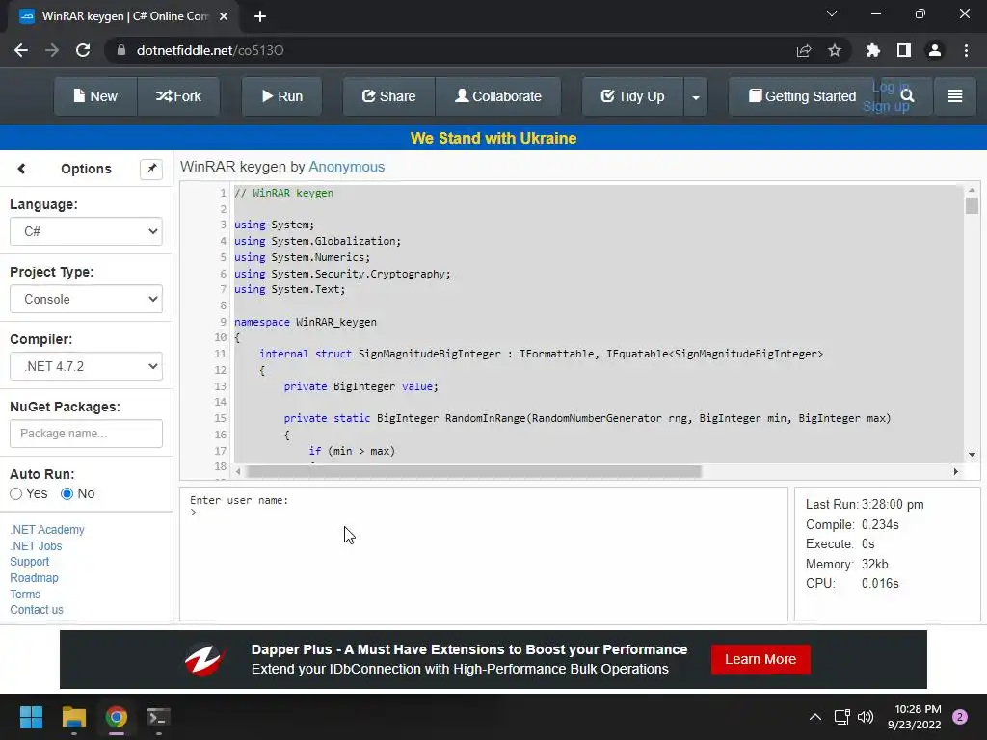Set Auto Run to No
987x740 pixels.
click(x=67, y=494)
